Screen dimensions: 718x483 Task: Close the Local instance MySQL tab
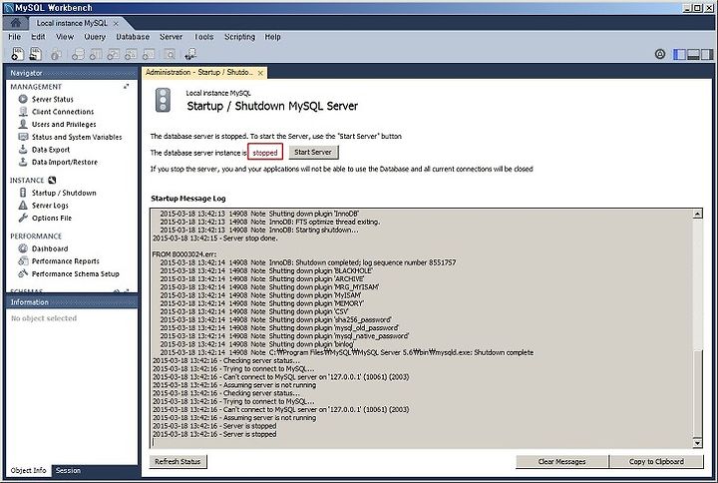pyautogui.click(x=116, y=23)
